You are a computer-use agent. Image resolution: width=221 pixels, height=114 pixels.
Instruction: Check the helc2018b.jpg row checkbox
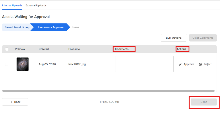click(x=7, y=64)
